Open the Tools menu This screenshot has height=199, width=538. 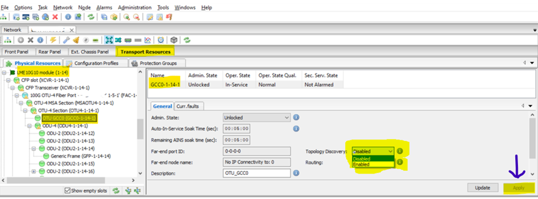tap(163, 7)
